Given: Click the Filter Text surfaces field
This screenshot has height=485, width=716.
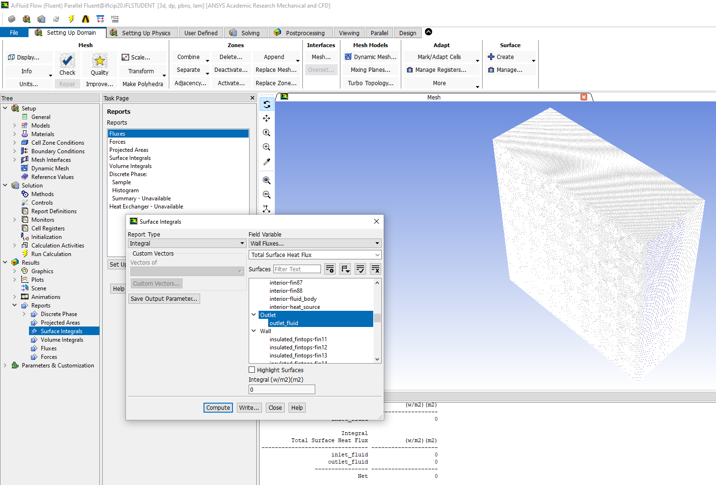Looking at the screenshot, I should (x=297, y=269).
